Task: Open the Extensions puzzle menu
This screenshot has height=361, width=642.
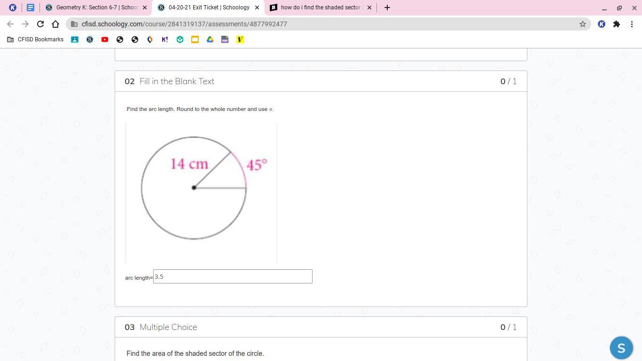Action: [x=617, y=24]
